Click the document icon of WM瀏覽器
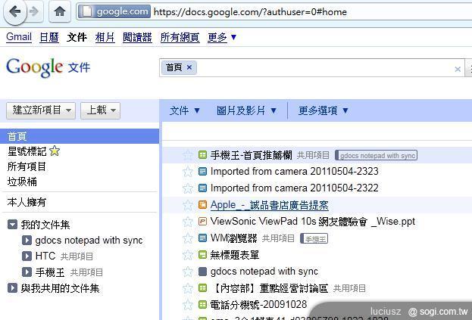Image resolution: width=472 pixels, height=320 pixels. point(202,238)
